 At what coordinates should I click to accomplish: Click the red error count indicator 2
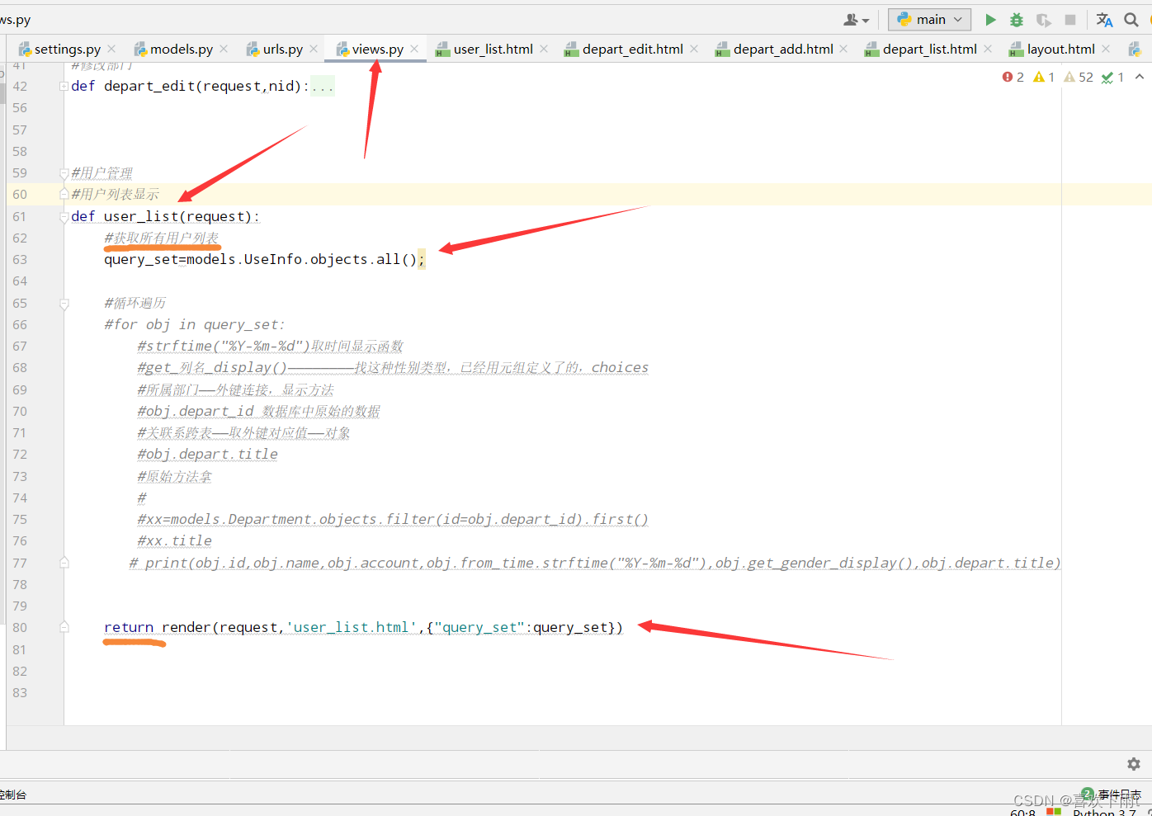pos(1013,77)
